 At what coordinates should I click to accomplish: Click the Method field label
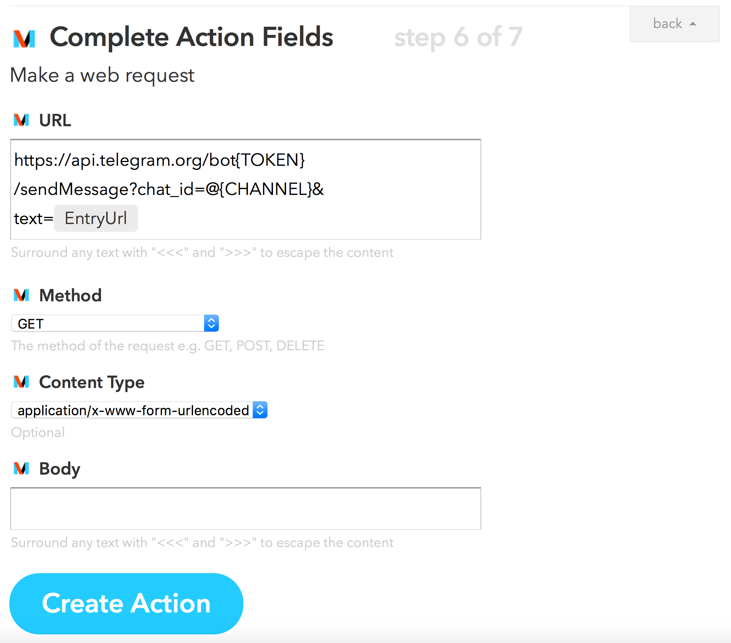pos(70,295)
